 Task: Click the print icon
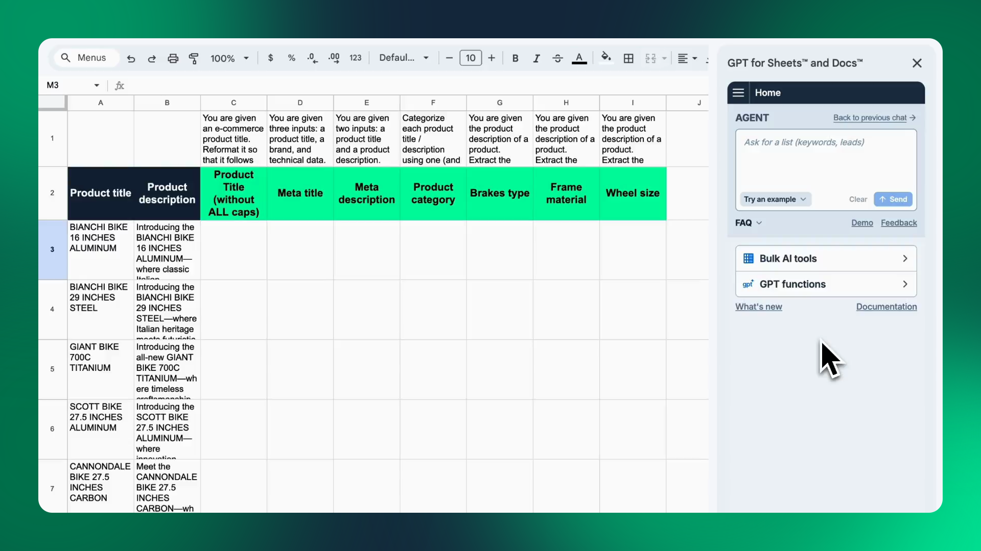coord(173,58)
